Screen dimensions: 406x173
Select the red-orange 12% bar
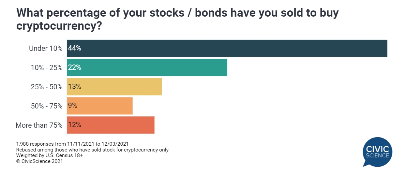[111, 125]
